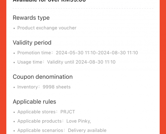The width and height of the screenshot is (166, 134).
Task: Tap the partially visible Available for over heading
Action: [x=49, y=1]
